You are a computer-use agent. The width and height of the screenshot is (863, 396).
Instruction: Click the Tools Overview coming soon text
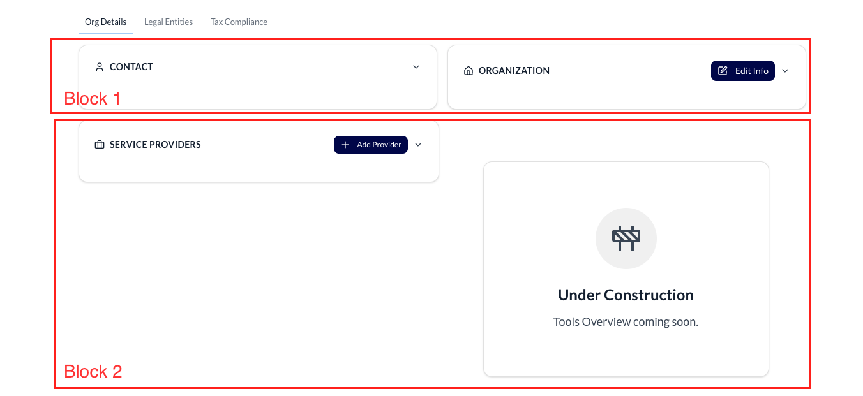pyautogui.click(x=626, y=322)
